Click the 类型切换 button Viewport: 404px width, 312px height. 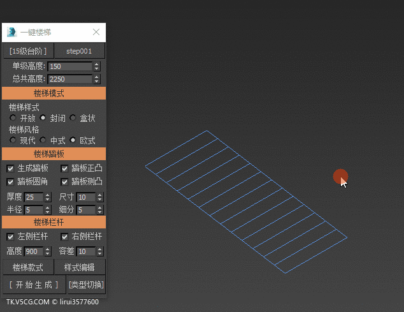pos(86,285)
